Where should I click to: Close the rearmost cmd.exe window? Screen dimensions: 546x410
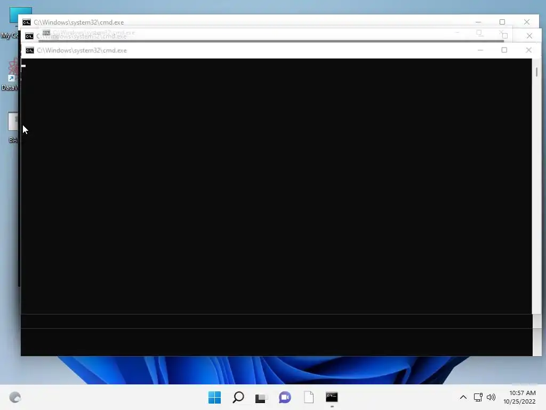527,22
